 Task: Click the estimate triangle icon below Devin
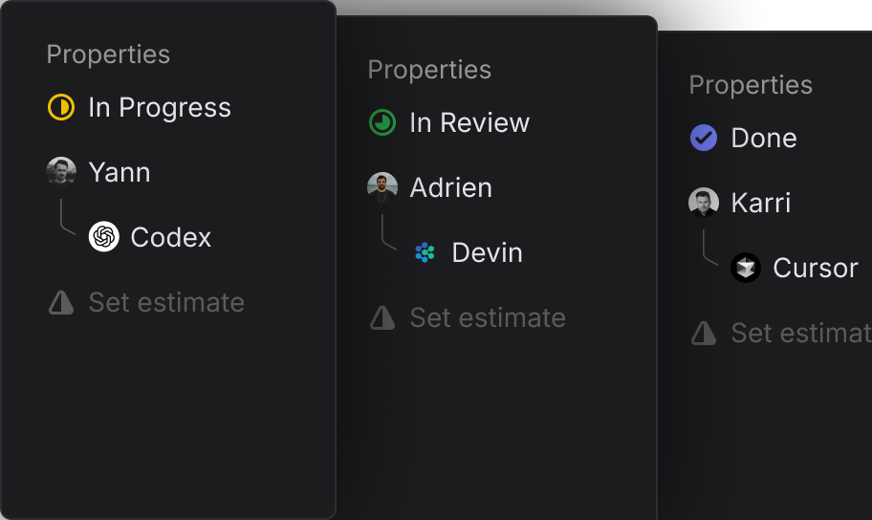click(x=382, y=318)
